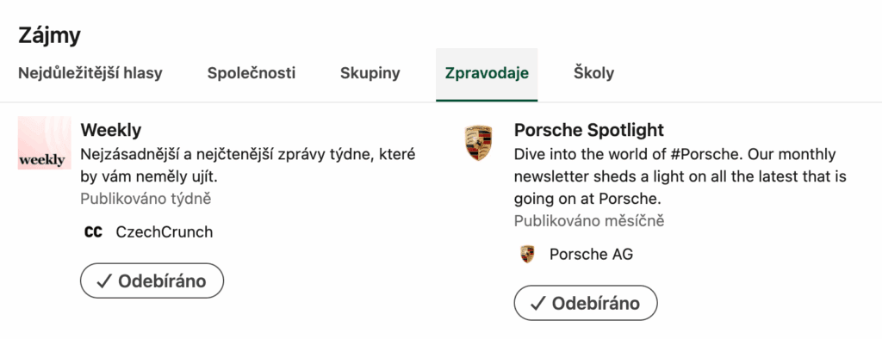This screenshot has width=882, height=339.
Task: Click the checkmark on Weekly's Odebíráno button
Action: tap(104, 280)
